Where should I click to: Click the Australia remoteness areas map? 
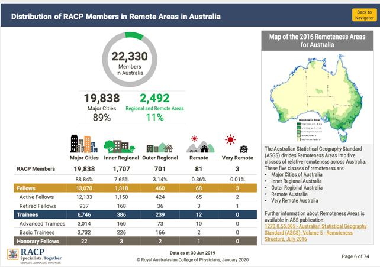point(317,97)
